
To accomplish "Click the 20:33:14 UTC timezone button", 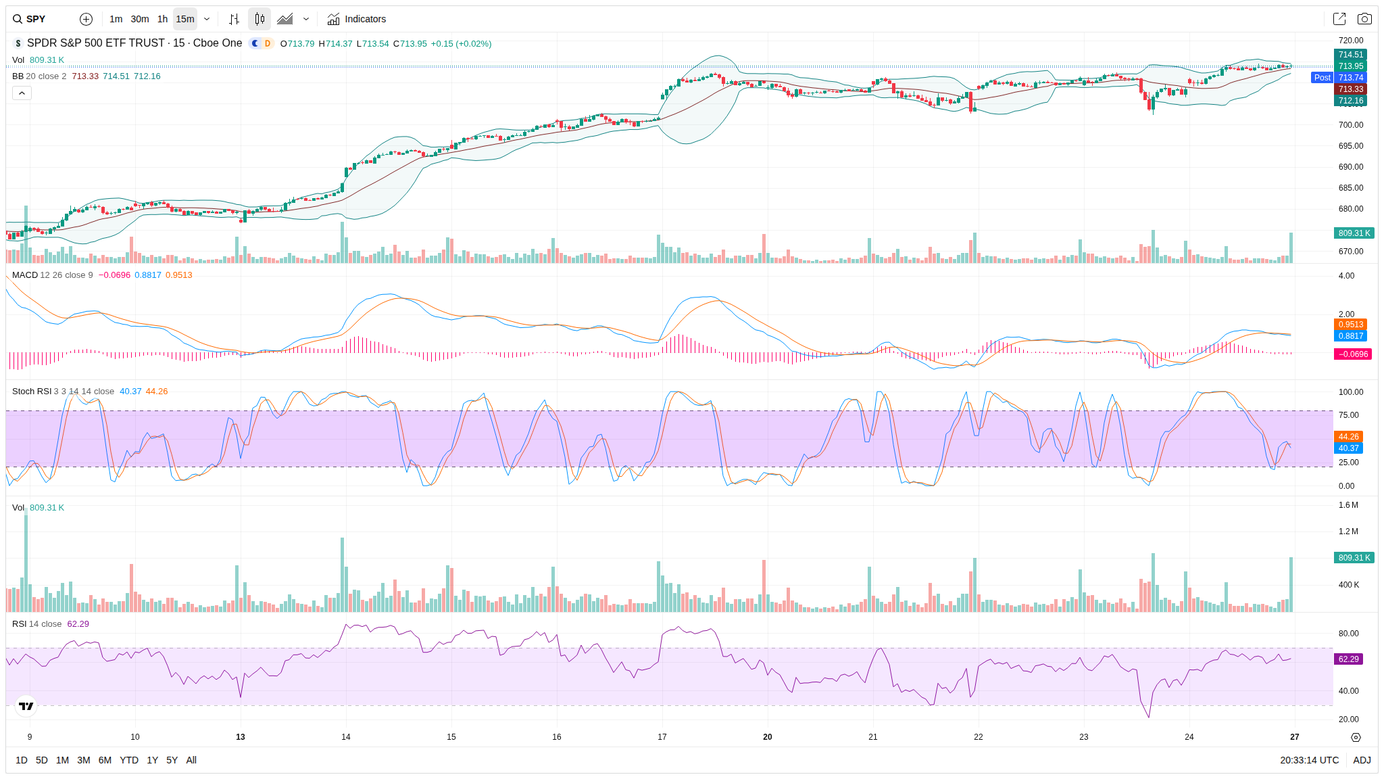I will (1309, 760).
